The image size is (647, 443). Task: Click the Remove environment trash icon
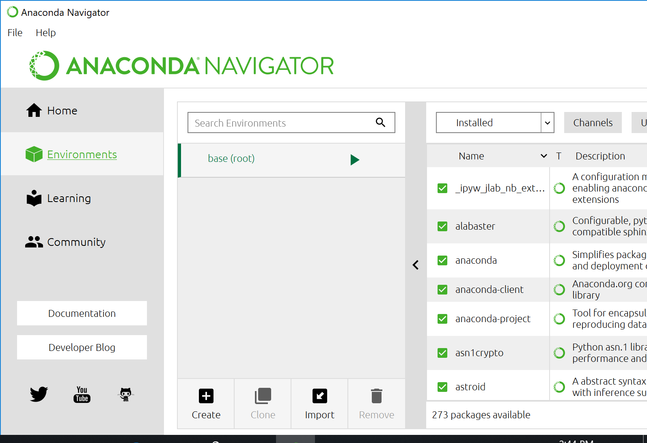(x=377, y=396)
